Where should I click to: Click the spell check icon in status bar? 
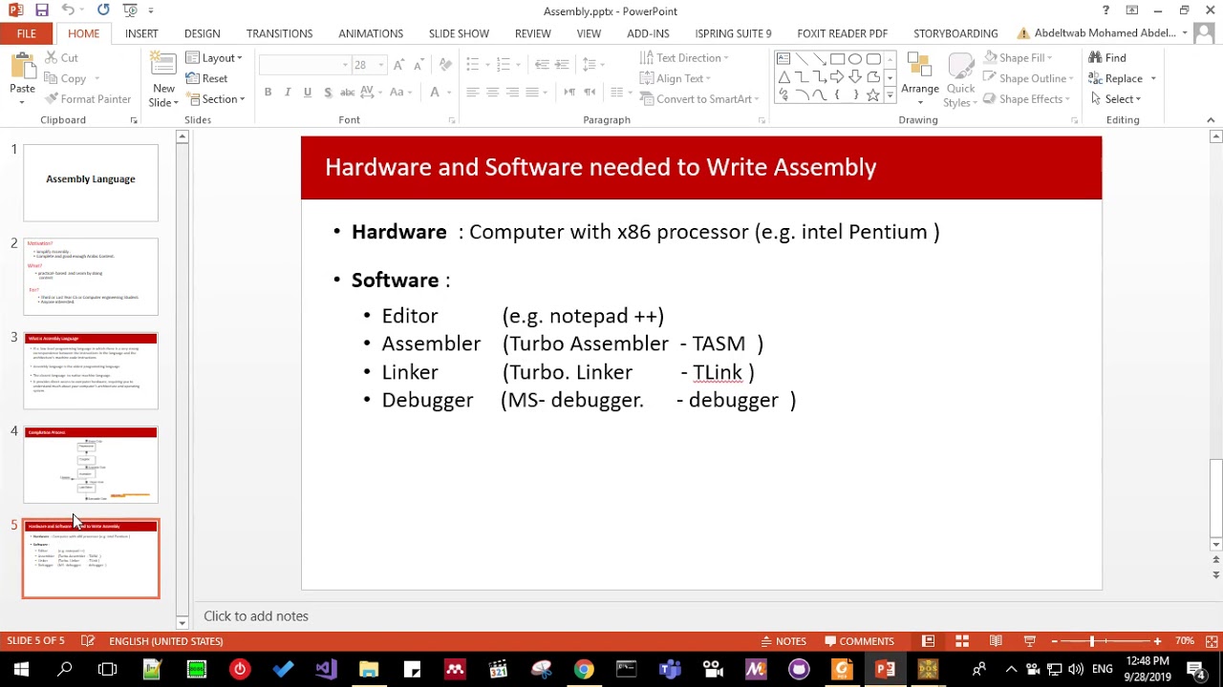88,641
